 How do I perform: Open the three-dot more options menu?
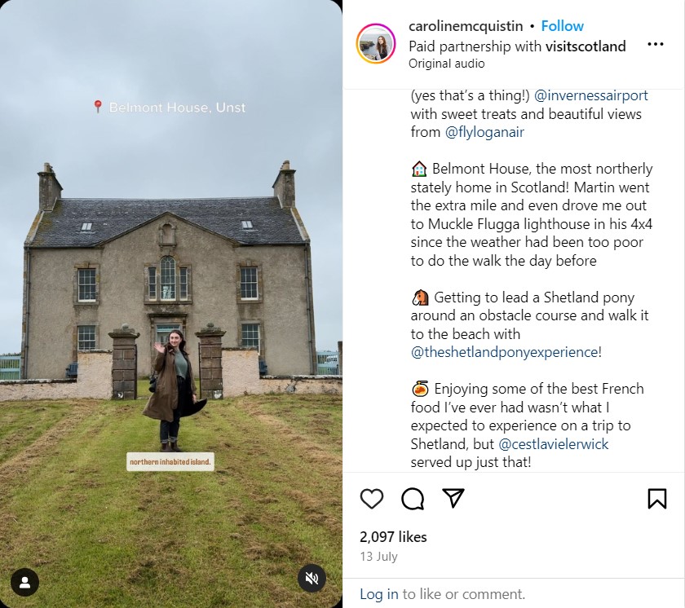(656, 44)
